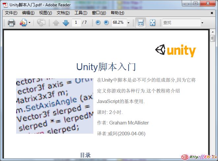This screenshot has height=161, width=218.
Task: Click the Print icon in the toolbar
Action: [11, 23]
